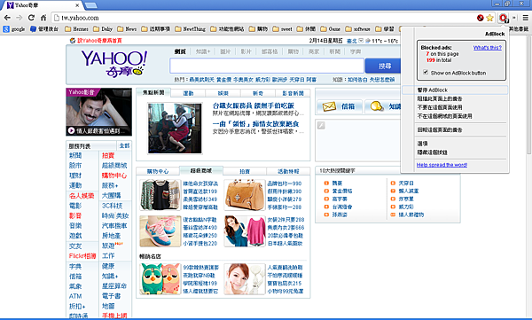Open the sweet bookmark folder
Image resolution: width=532 pixels, height=320 pixels.
(282, 29)
